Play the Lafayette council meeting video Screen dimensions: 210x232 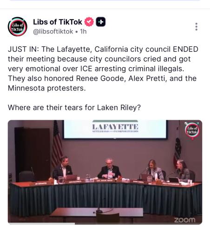point(105,172)
